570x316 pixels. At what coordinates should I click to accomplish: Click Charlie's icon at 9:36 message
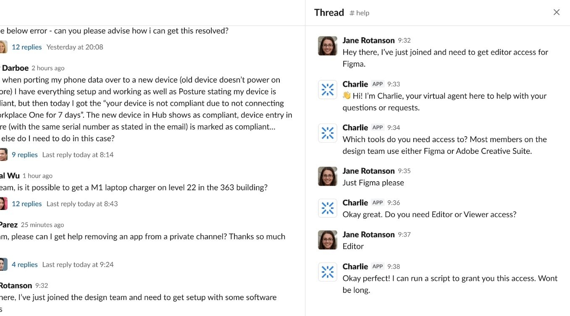coord(327,208)
